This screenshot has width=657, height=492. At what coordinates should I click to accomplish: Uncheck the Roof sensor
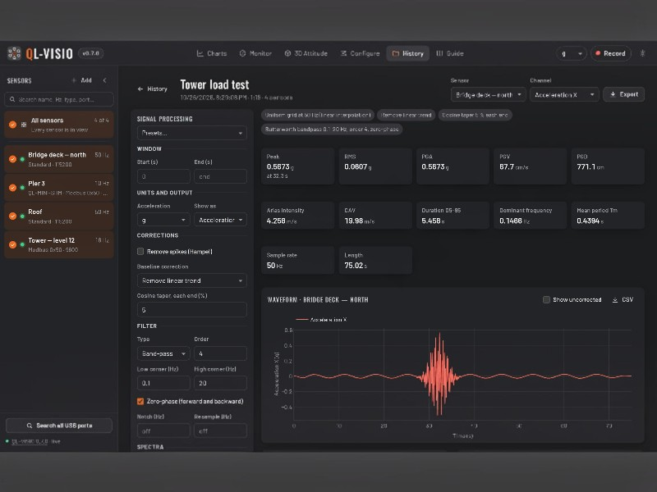pyautogui.click(x=12, y=216)
